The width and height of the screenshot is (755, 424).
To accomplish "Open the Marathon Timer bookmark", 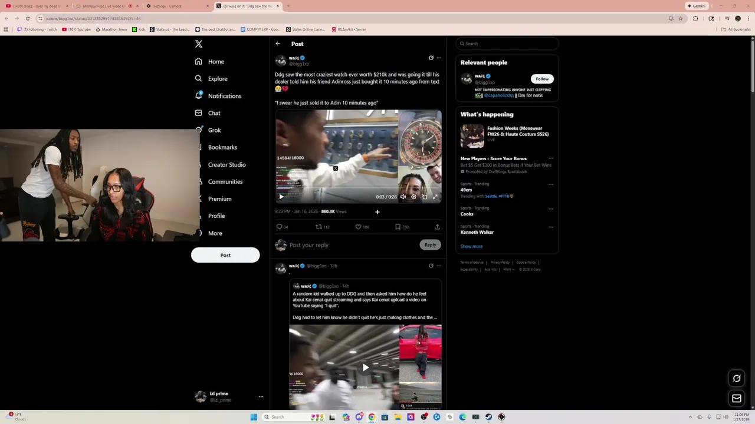I will [111, 29].
